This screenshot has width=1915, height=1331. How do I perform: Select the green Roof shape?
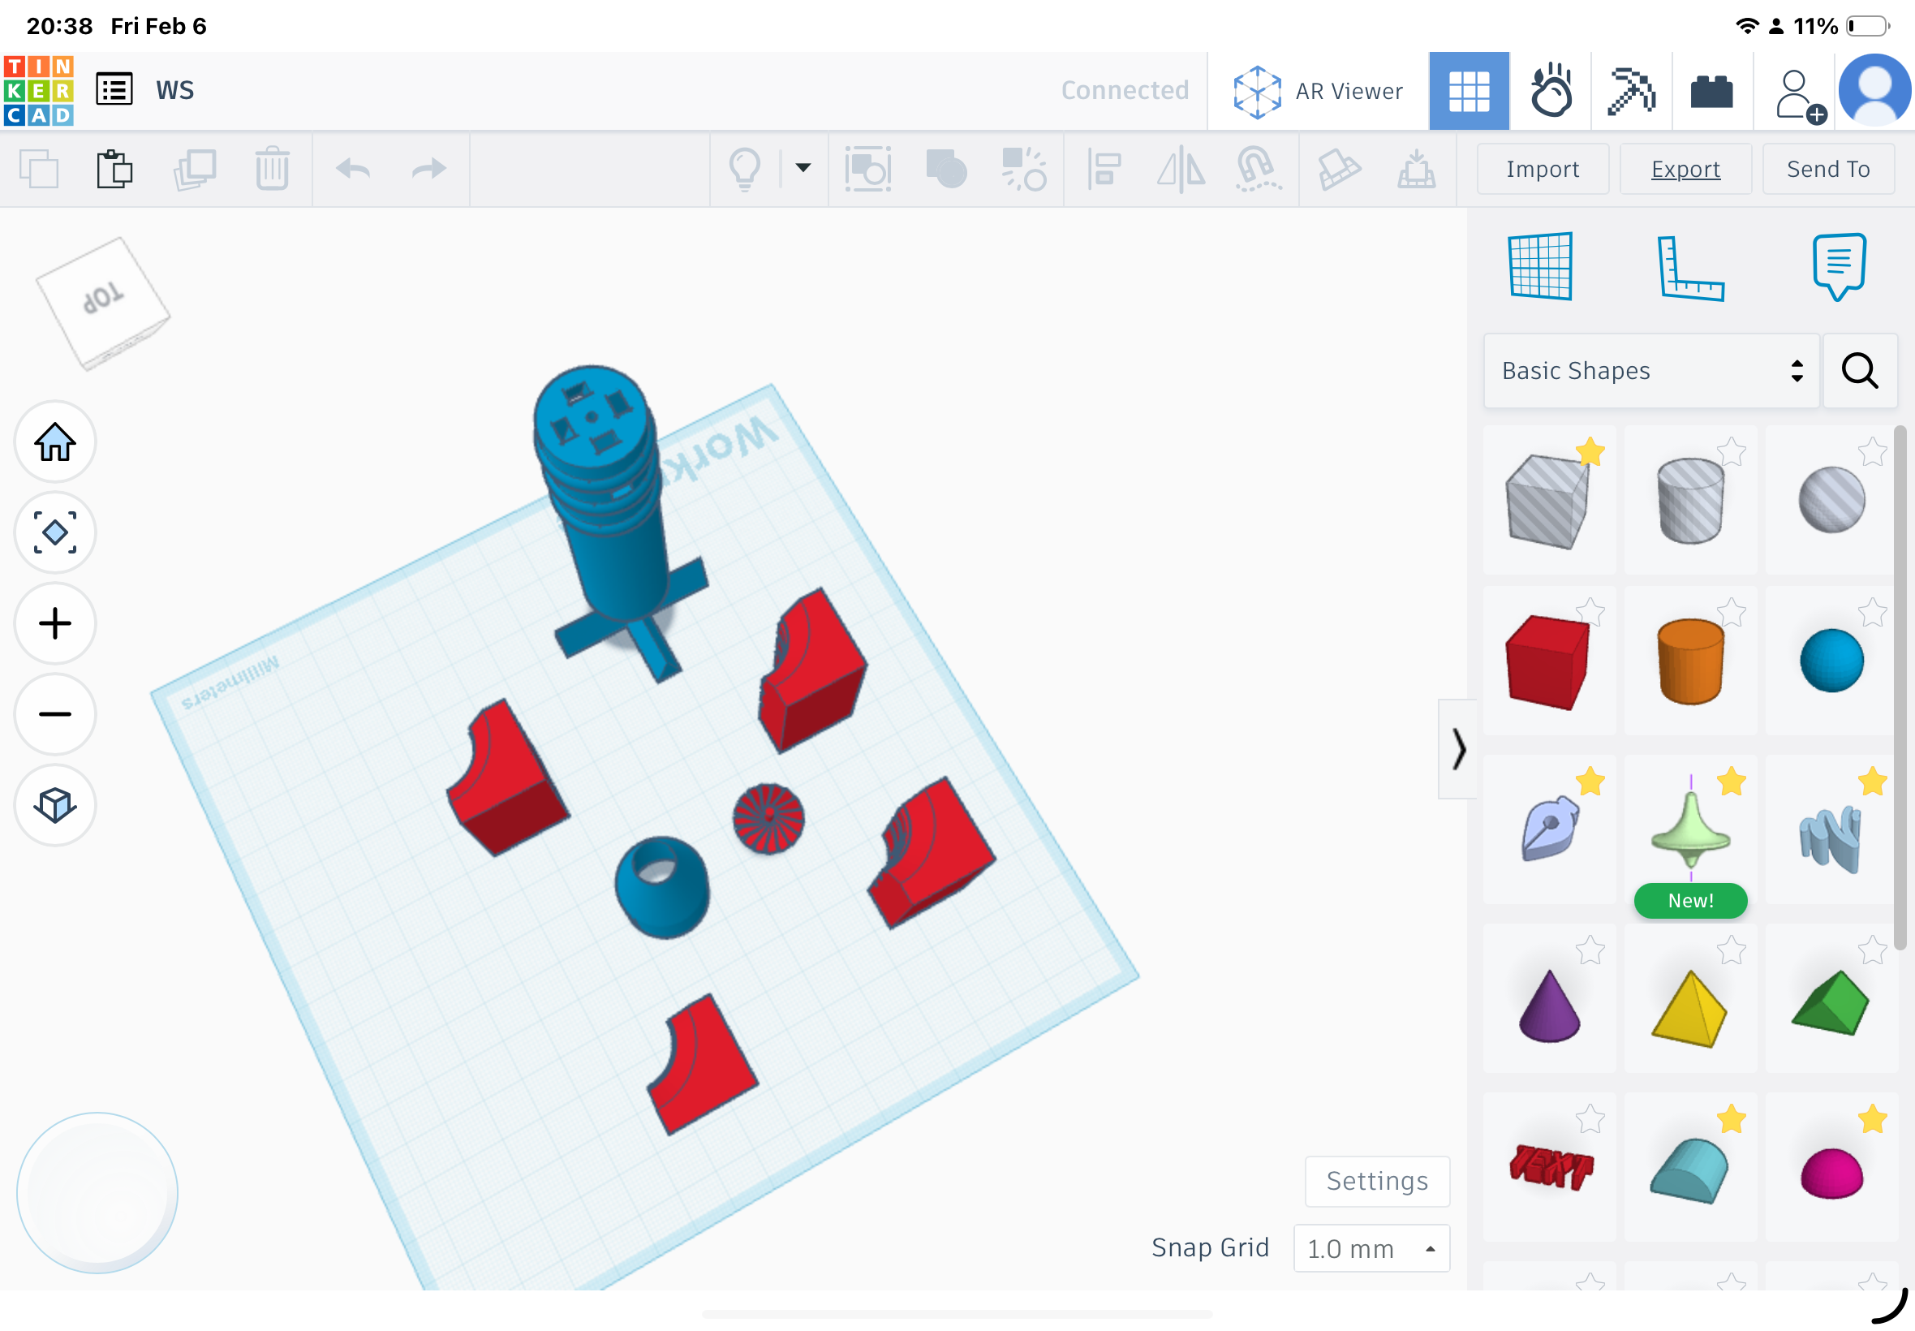pyautogui.click(x=1831, y=1001)
